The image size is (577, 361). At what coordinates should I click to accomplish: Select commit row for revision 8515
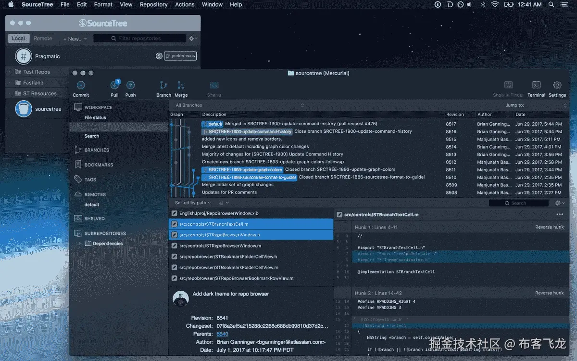click(x=368, y=139)
